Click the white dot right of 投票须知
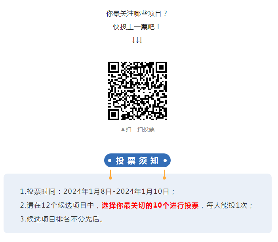Screen dimensions: 278x242 (x=165, y=161)
